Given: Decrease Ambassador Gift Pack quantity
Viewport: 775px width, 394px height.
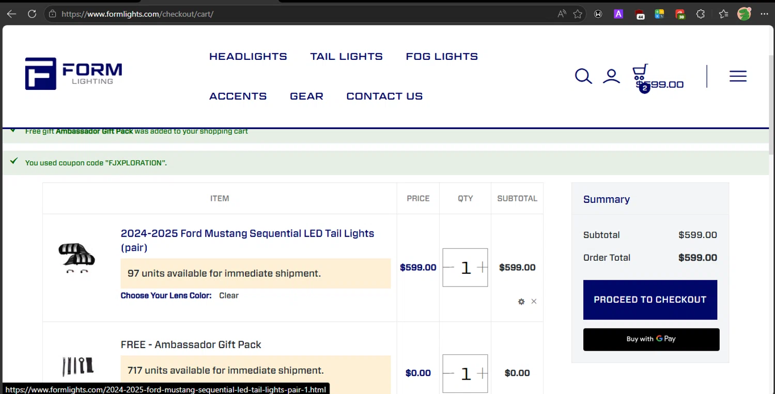Looking at the screenshot, I should [x=449, y=373].
